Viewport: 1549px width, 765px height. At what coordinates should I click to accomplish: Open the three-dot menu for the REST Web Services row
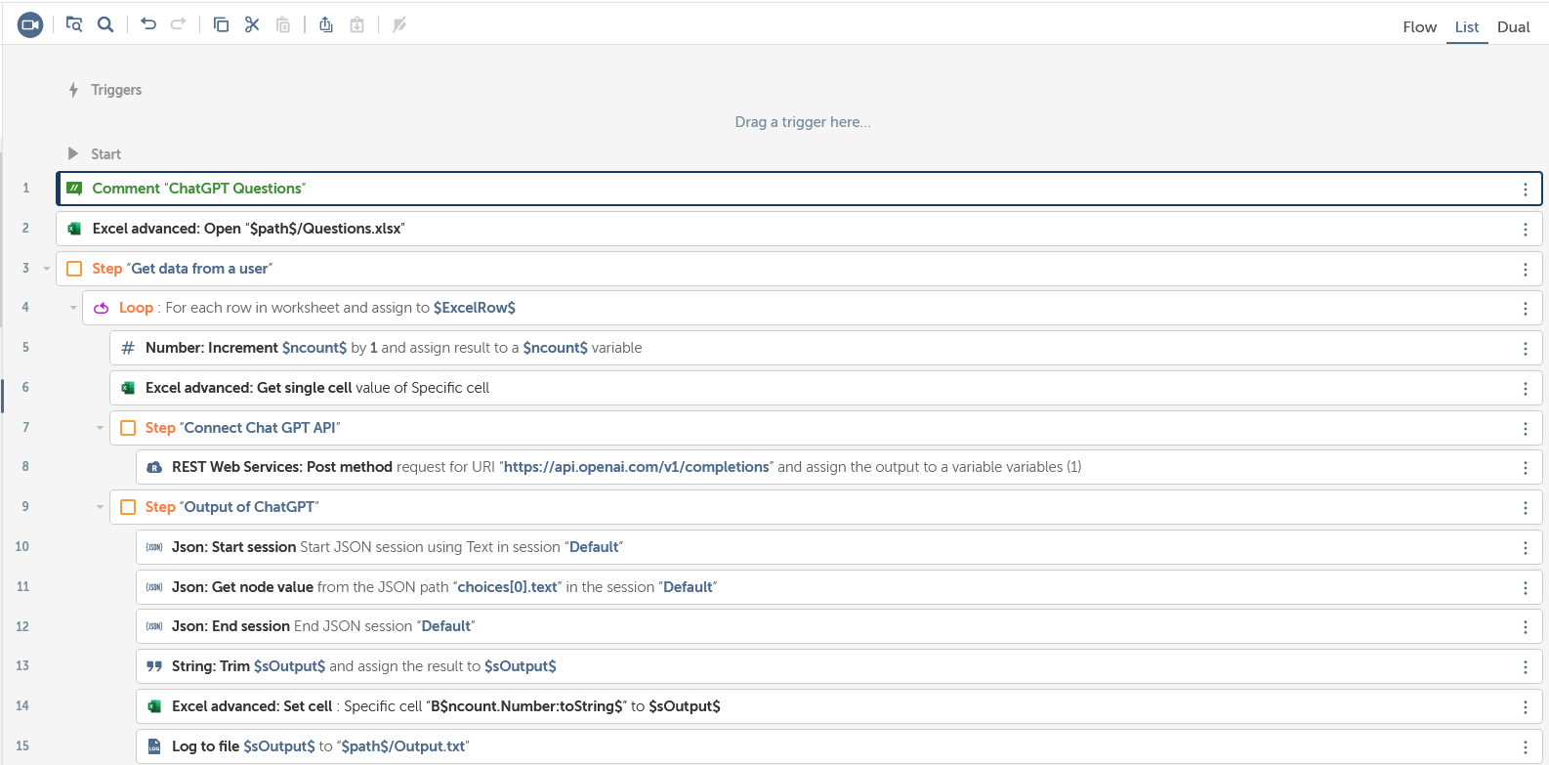(1525, 468)
